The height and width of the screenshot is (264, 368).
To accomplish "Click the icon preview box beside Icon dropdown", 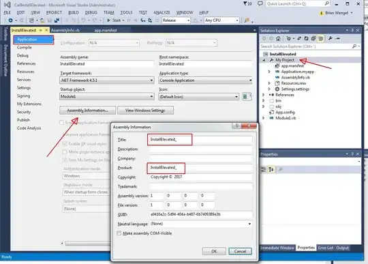I will click(247, 97).
